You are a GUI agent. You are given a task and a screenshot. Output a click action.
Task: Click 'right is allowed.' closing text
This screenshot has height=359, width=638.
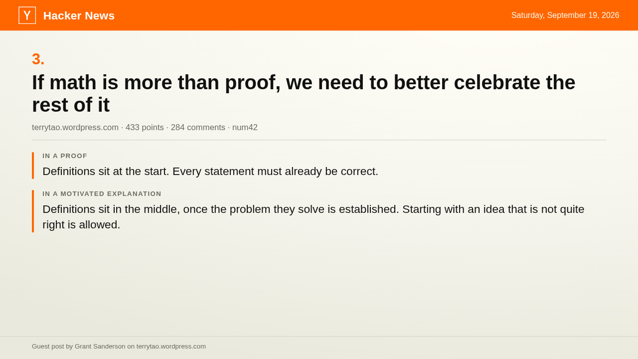click(81, 225)
